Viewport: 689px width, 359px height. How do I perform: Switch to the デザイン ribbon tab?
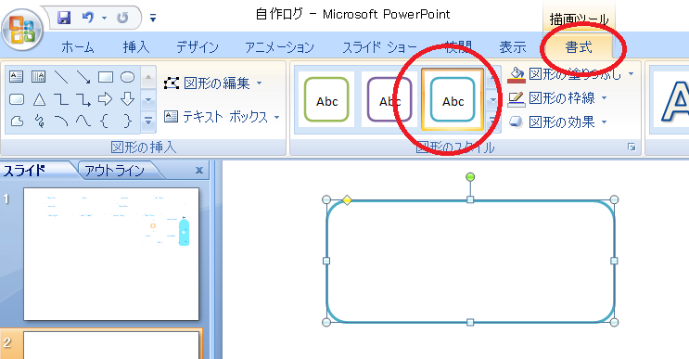coord(198,46)
